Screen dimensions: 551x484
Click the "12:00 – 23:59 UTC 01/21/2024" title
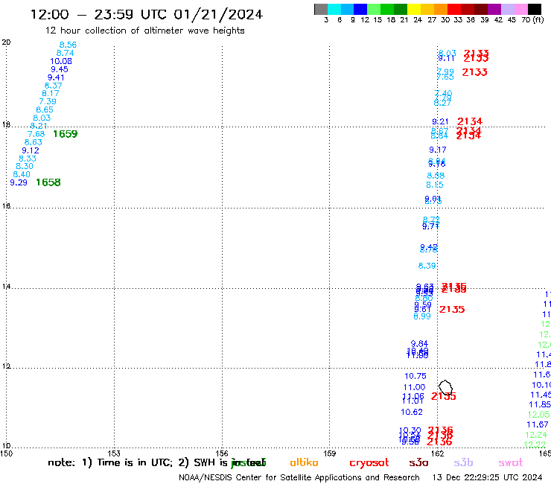pyautogui.click(x=147, y=14)
